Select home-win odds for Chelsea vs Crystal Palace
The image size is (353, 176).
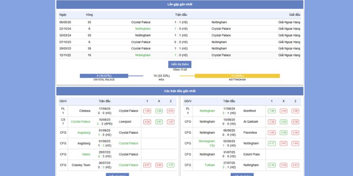(147, 111)
